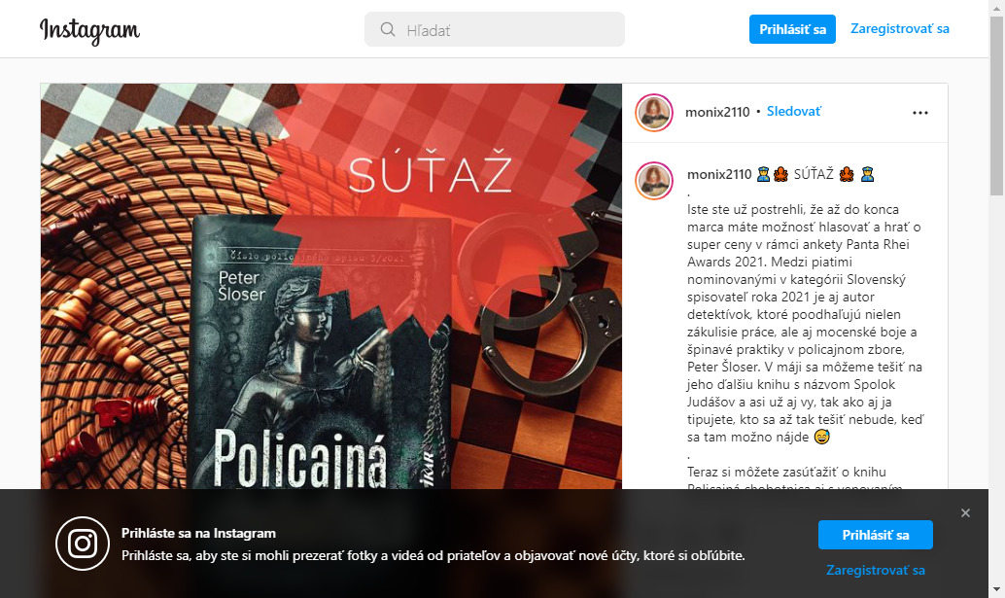The height and width of the screenshot is (598, 1005).
Task: Click the laughing emoji in caption
Action: 821,438
